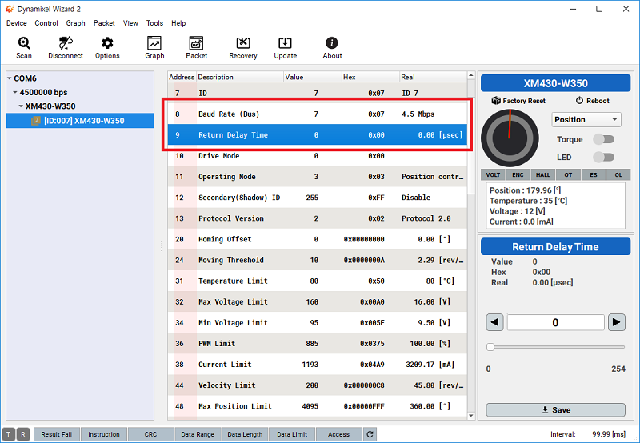The width and height of the screenshot is (640, 443).
Task: Open the Position mode dropdown
Action: (586, 119)
